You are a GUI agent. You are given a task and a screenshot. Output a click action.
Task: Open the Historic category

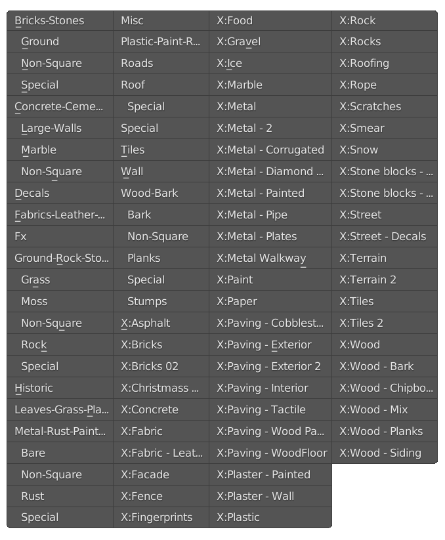click(60, 388)
